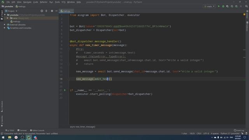This screenshot has width=249, height=140.
Task: Click tool windows quick access icon
Action: pos(2,134)
